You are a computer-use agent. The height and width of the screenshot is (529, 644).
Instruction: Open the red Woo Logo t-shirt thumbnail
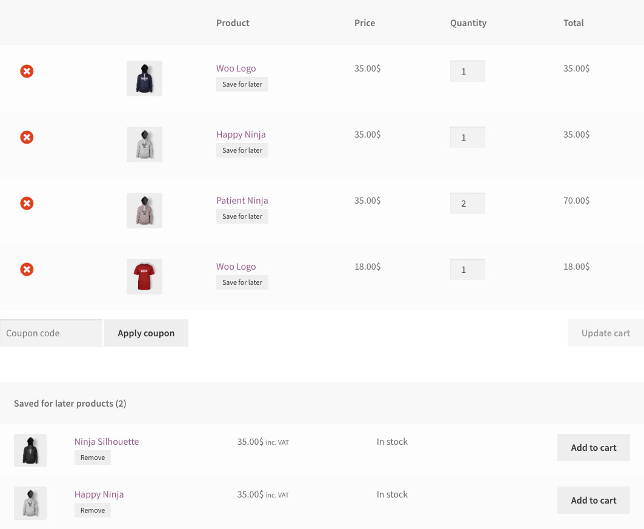[144, 276]
